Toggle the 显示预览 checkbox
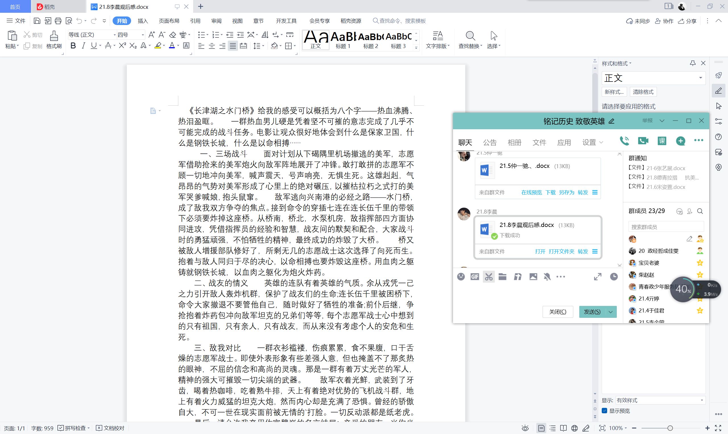This screenshot has width=728, height=434. 605,411
